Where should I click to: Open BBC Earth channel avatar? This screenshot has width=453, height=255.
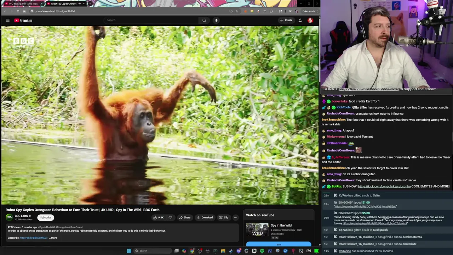coord(9,217)
